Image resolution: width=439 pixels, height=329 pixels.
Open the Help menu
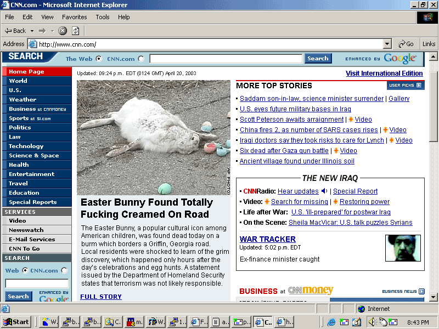(x=124, y=17)
